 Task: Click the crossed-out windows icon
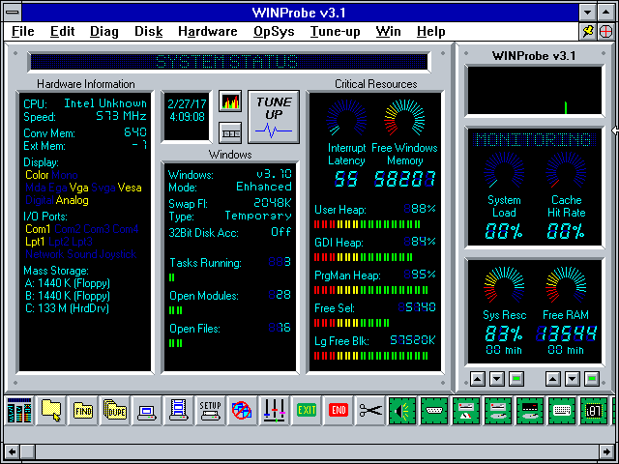point(242,411)
